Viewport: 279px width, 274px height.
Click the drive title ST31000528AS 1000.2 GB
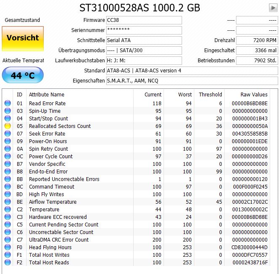(139, 8)
